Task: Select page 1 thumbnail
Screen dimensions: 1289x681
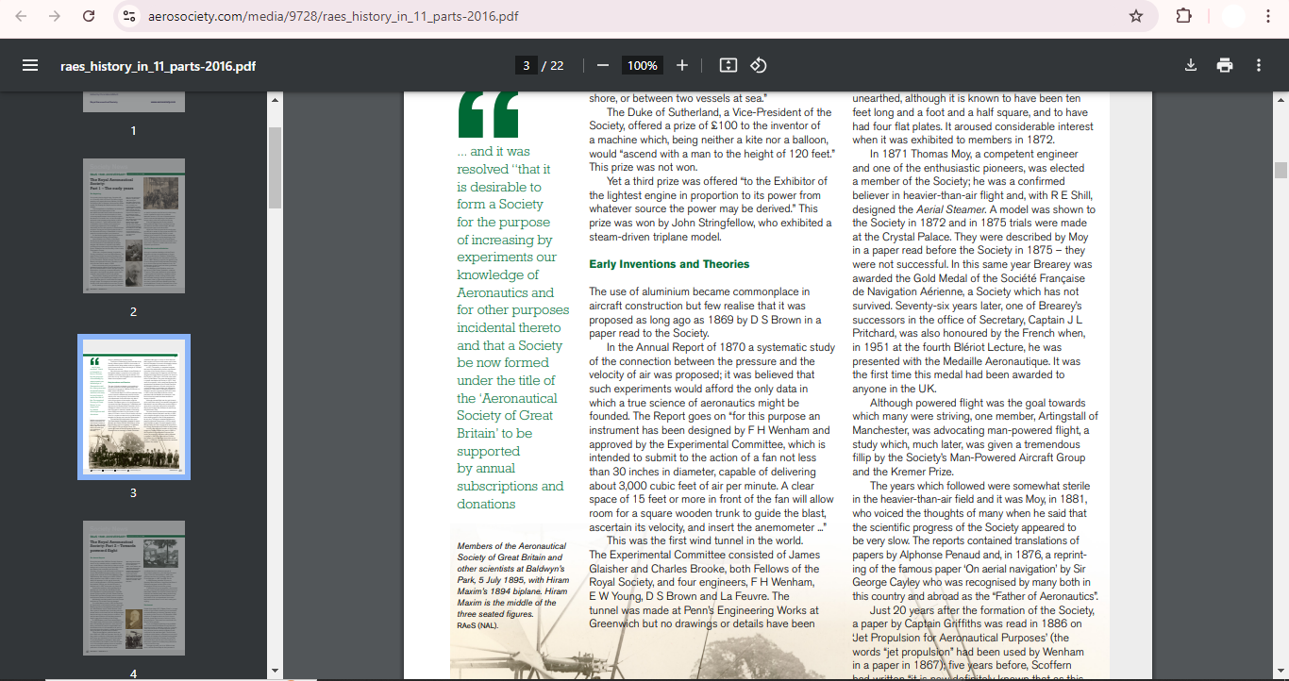Action: (x=133, y=102)
